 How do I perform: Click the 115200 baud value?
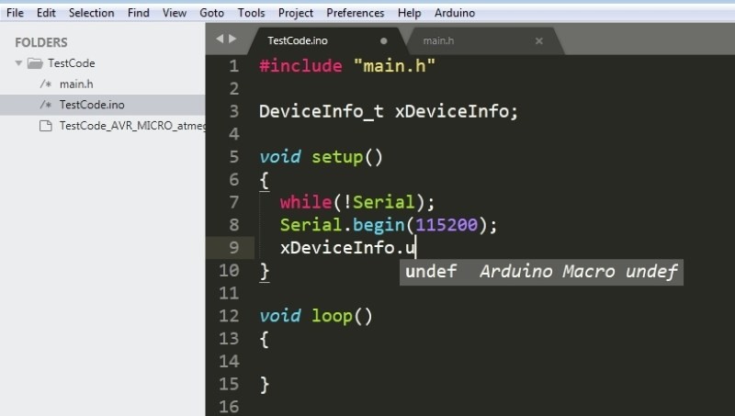(x=447, y=225)
